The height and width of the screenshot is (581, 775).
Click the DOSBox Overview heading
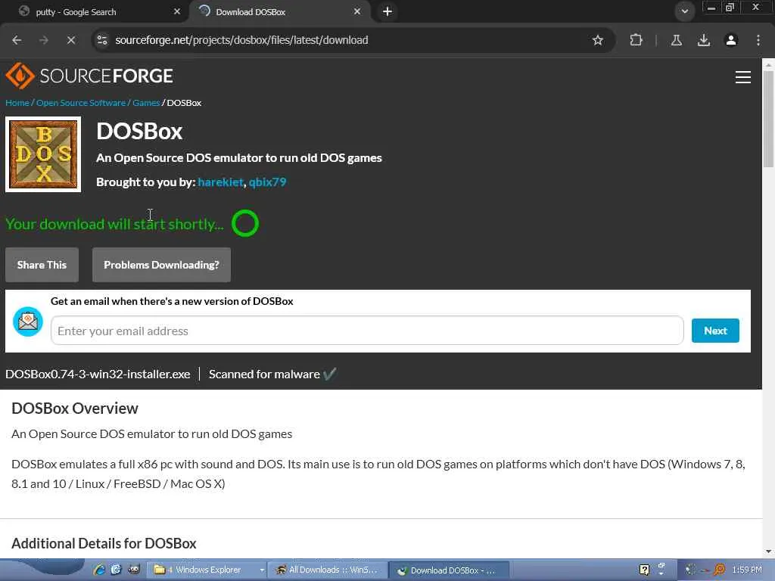75,408
